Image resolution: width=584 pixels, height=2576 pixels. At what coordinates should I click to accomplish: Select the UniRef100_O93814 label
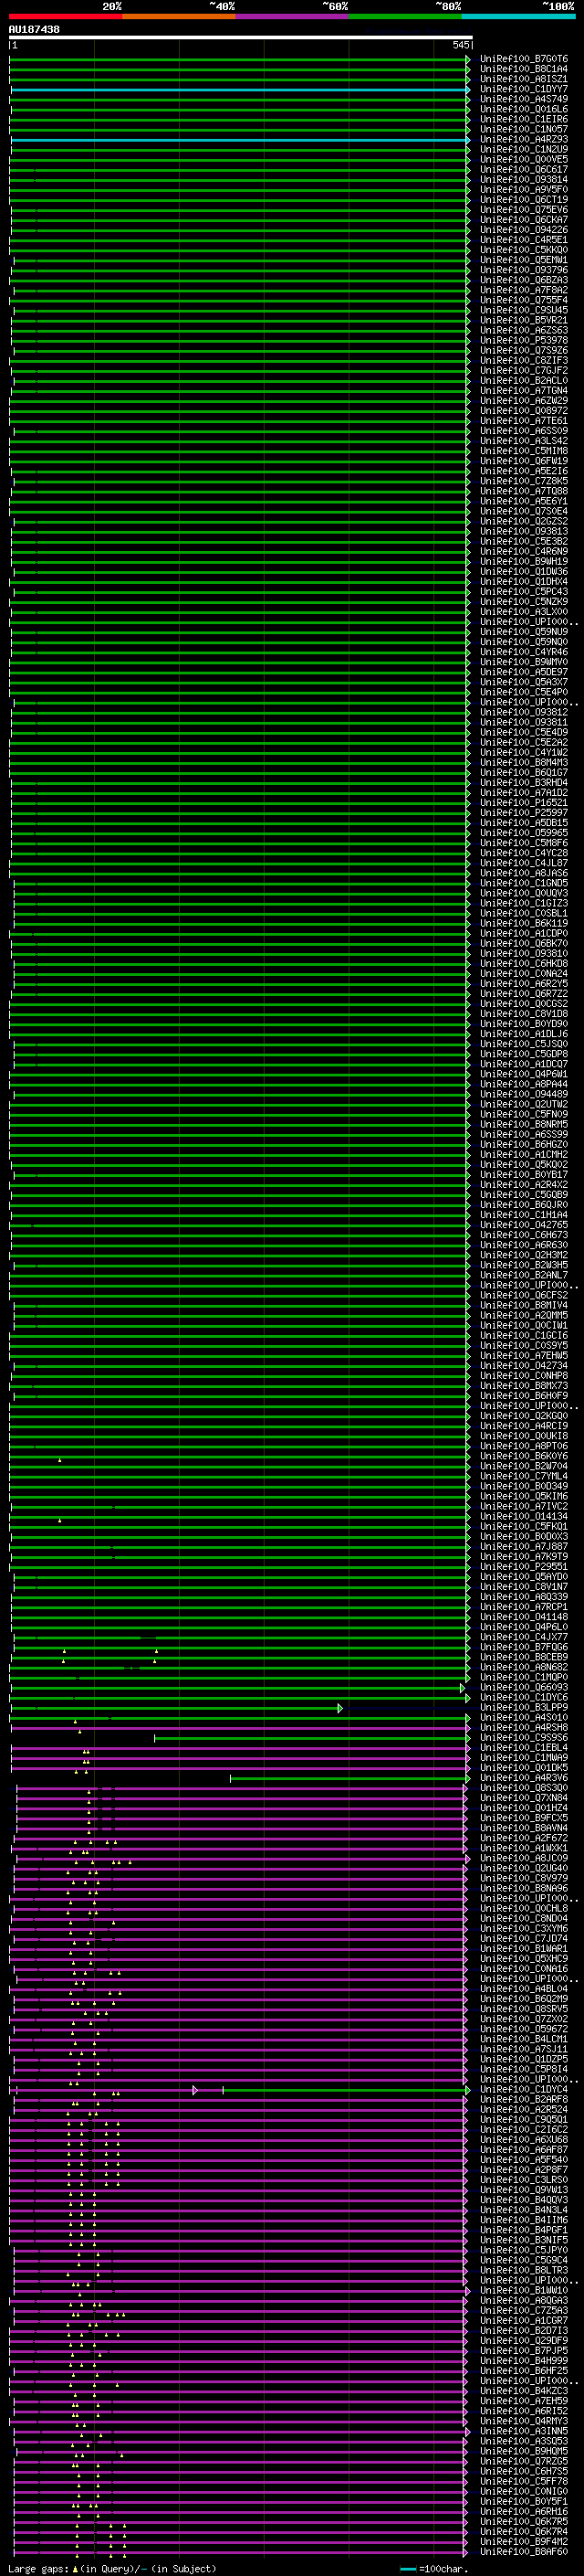tap(523, 179)
